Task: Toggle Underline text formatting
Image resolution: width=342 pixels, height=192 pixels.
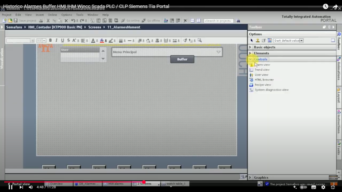Action: 62,40
